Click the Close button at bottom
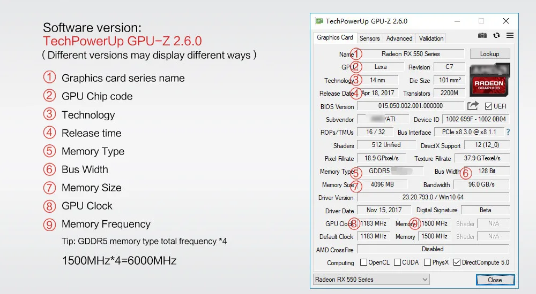 pos(495,280)
